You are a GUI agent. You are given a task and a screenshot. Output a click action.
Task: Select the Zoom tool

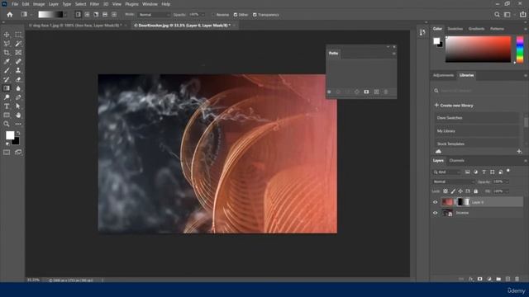click(x=7, y=124)
